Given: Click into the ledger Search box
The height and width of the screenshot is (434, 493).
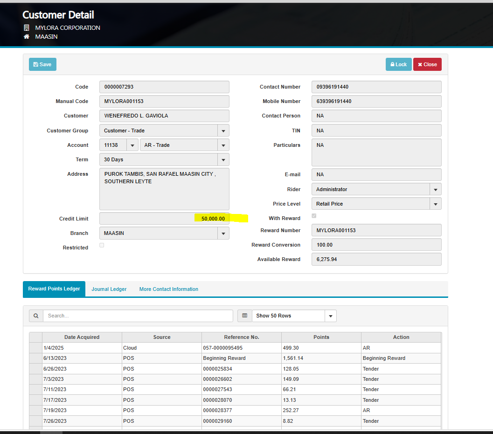Looking at the screenshot, I should 138,316.
